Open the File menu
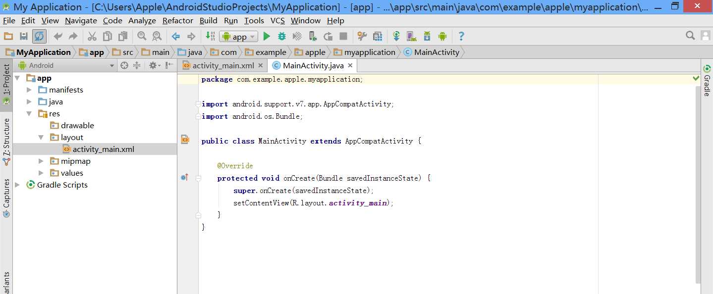Screen dimensions: 713x294 (9, 21)
